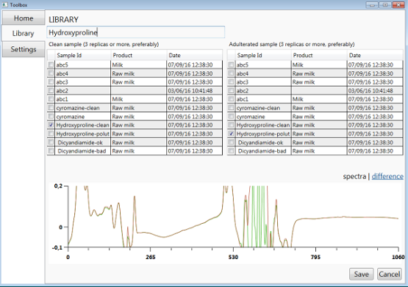Check abc1 in the Adulterated sample table
The width and height of the screenshot is (408, 287).
point(231,99)
